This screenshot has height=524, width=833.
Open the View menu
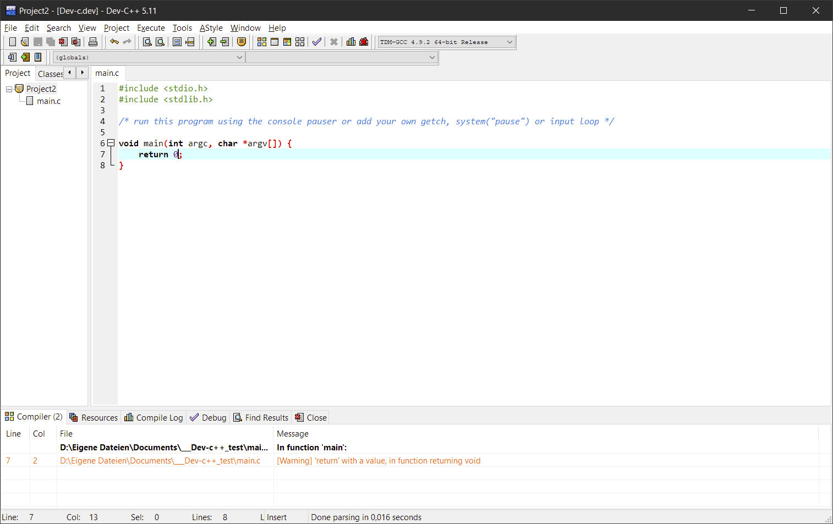click(87, 28)
